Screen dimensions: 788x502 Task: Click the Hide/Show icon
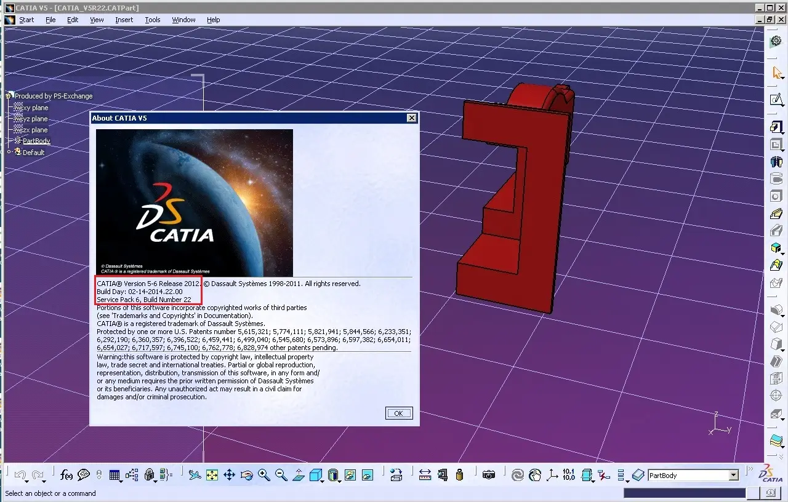coord(350,475)
